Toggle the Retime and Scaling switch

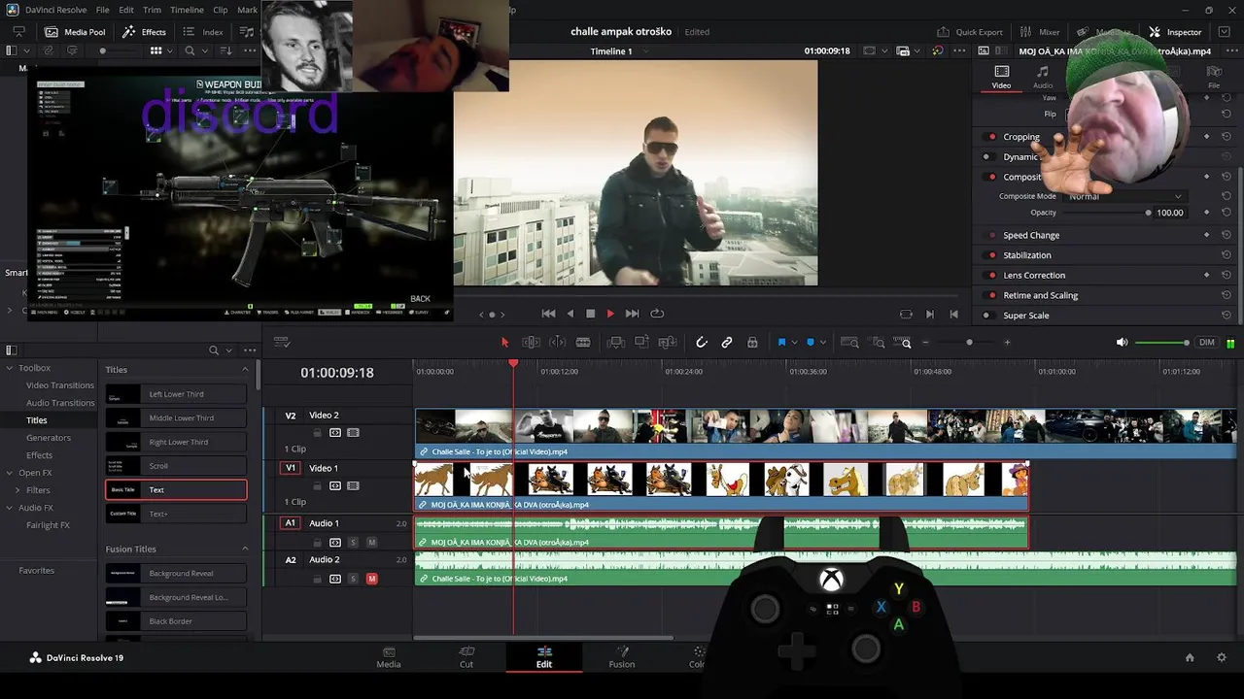[991, 295]
